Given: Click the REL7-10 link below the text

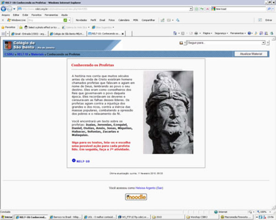Looking at the screenshot, I should [83, 161].
